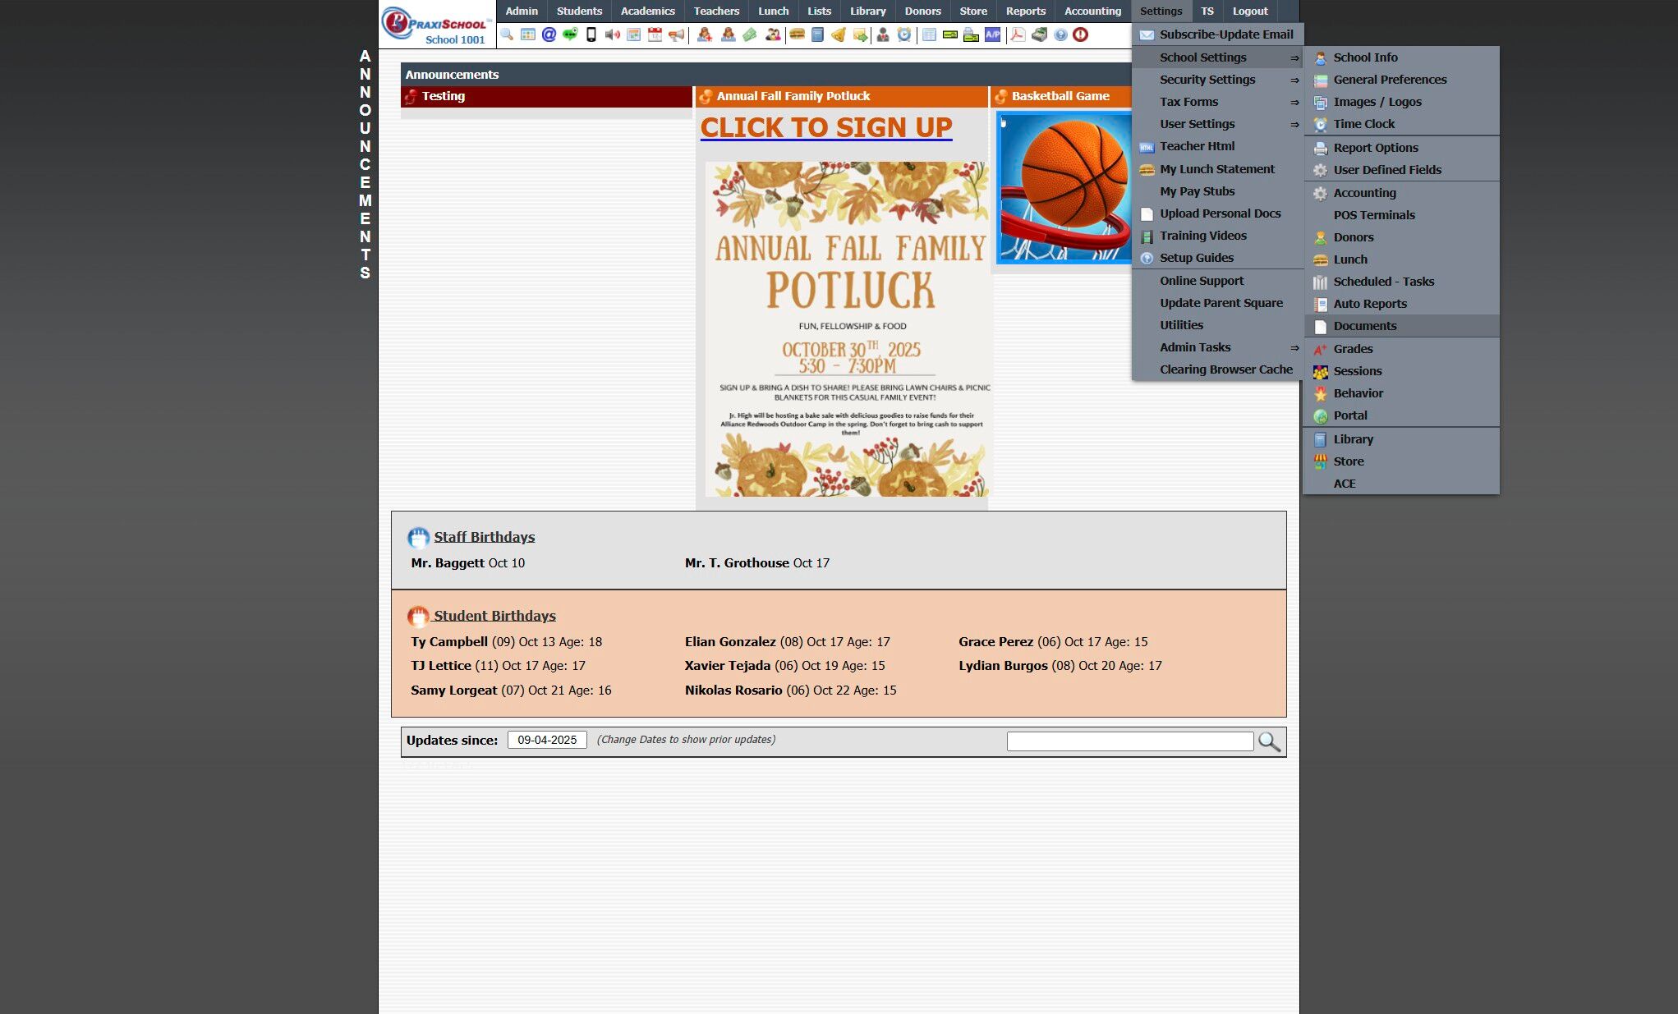Click the red exclamation alert icon
Viewport: 1678px width, 1014px height.
[x=1081, y=34]
